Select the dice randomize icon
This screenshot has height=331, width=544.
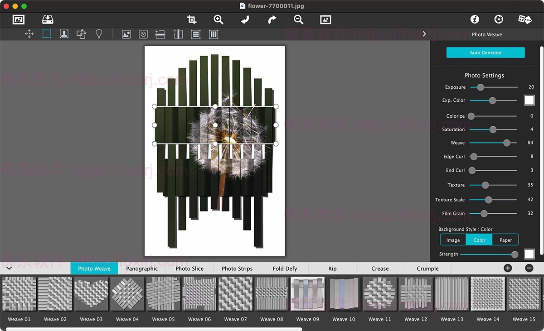[525, 19]
